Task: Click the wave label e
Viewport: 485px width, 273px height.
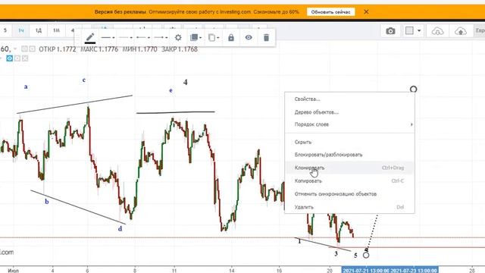Action: (x=171, y=90)
